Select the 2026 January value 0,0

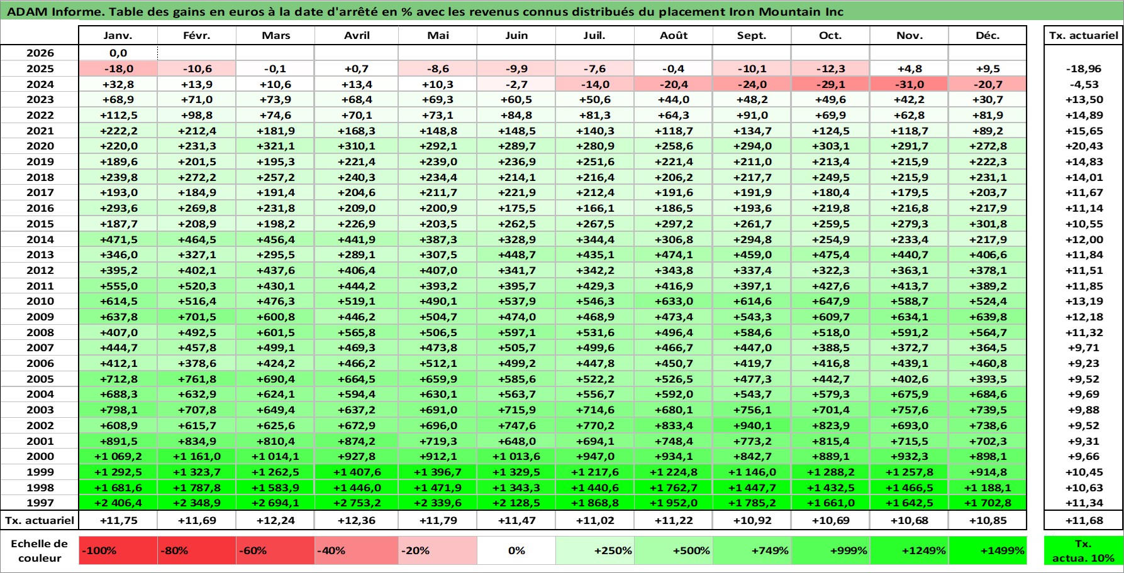[x=118, y=53]
